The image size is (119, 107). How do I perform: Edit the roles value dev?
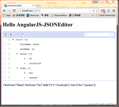coord(31,73)
